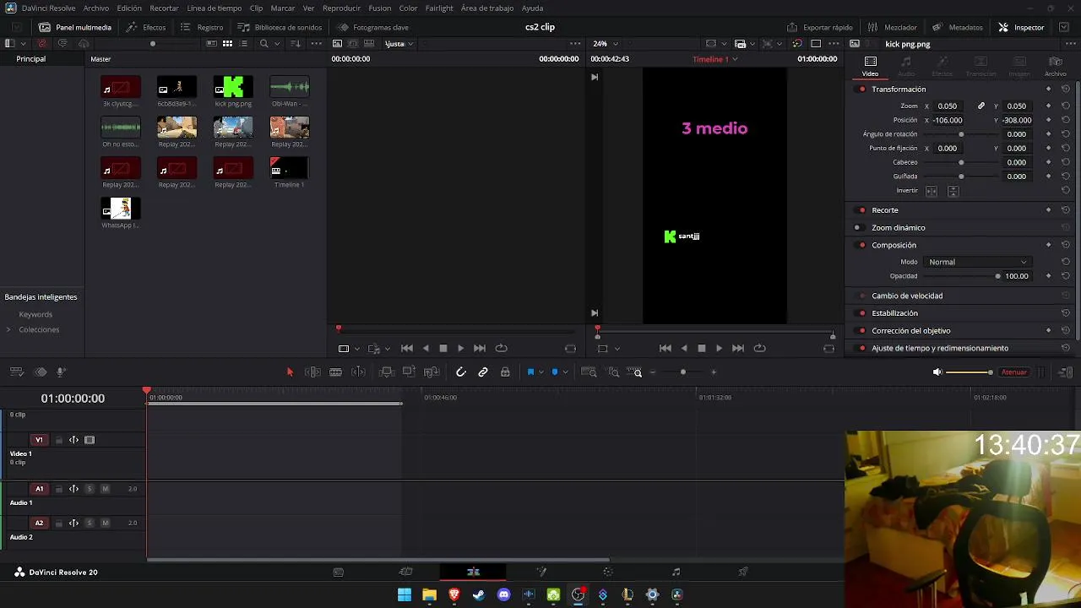
Task: Play the timeline viewer
Action: click(x=719, y=348)
